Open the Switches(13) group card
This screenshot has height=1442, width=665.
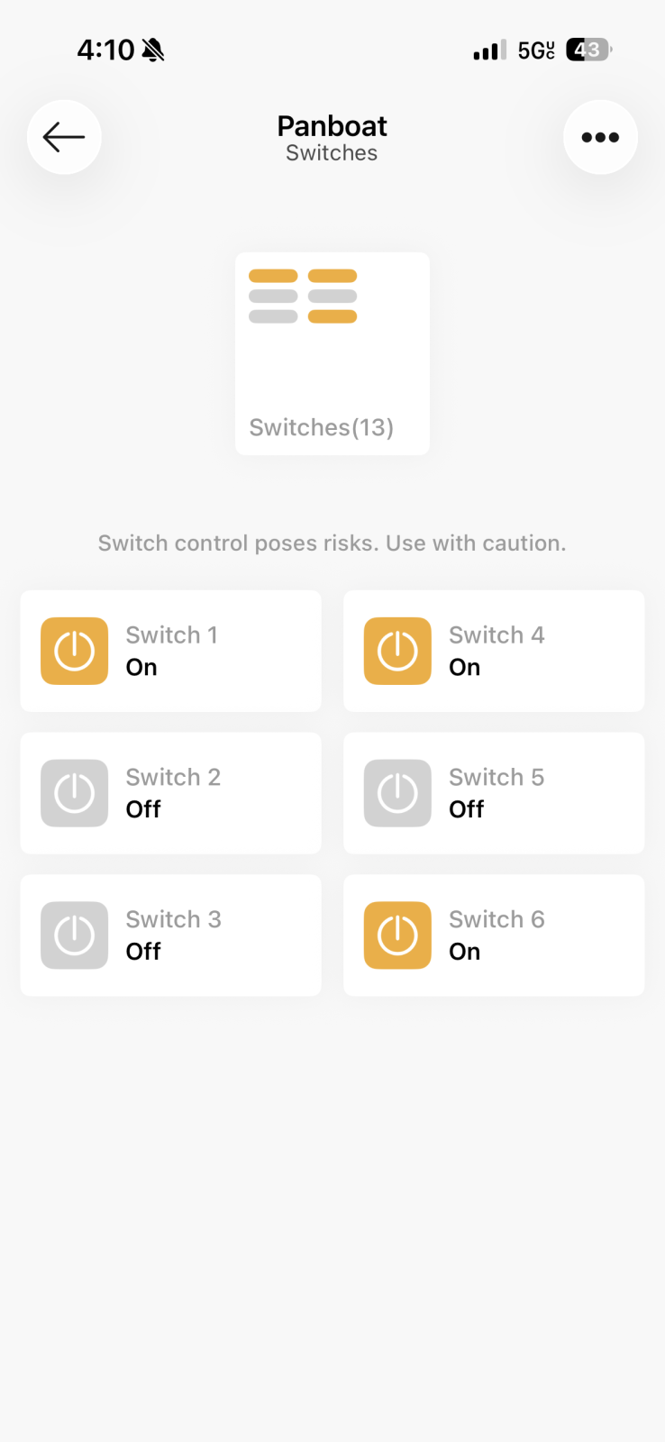point(332,354)
